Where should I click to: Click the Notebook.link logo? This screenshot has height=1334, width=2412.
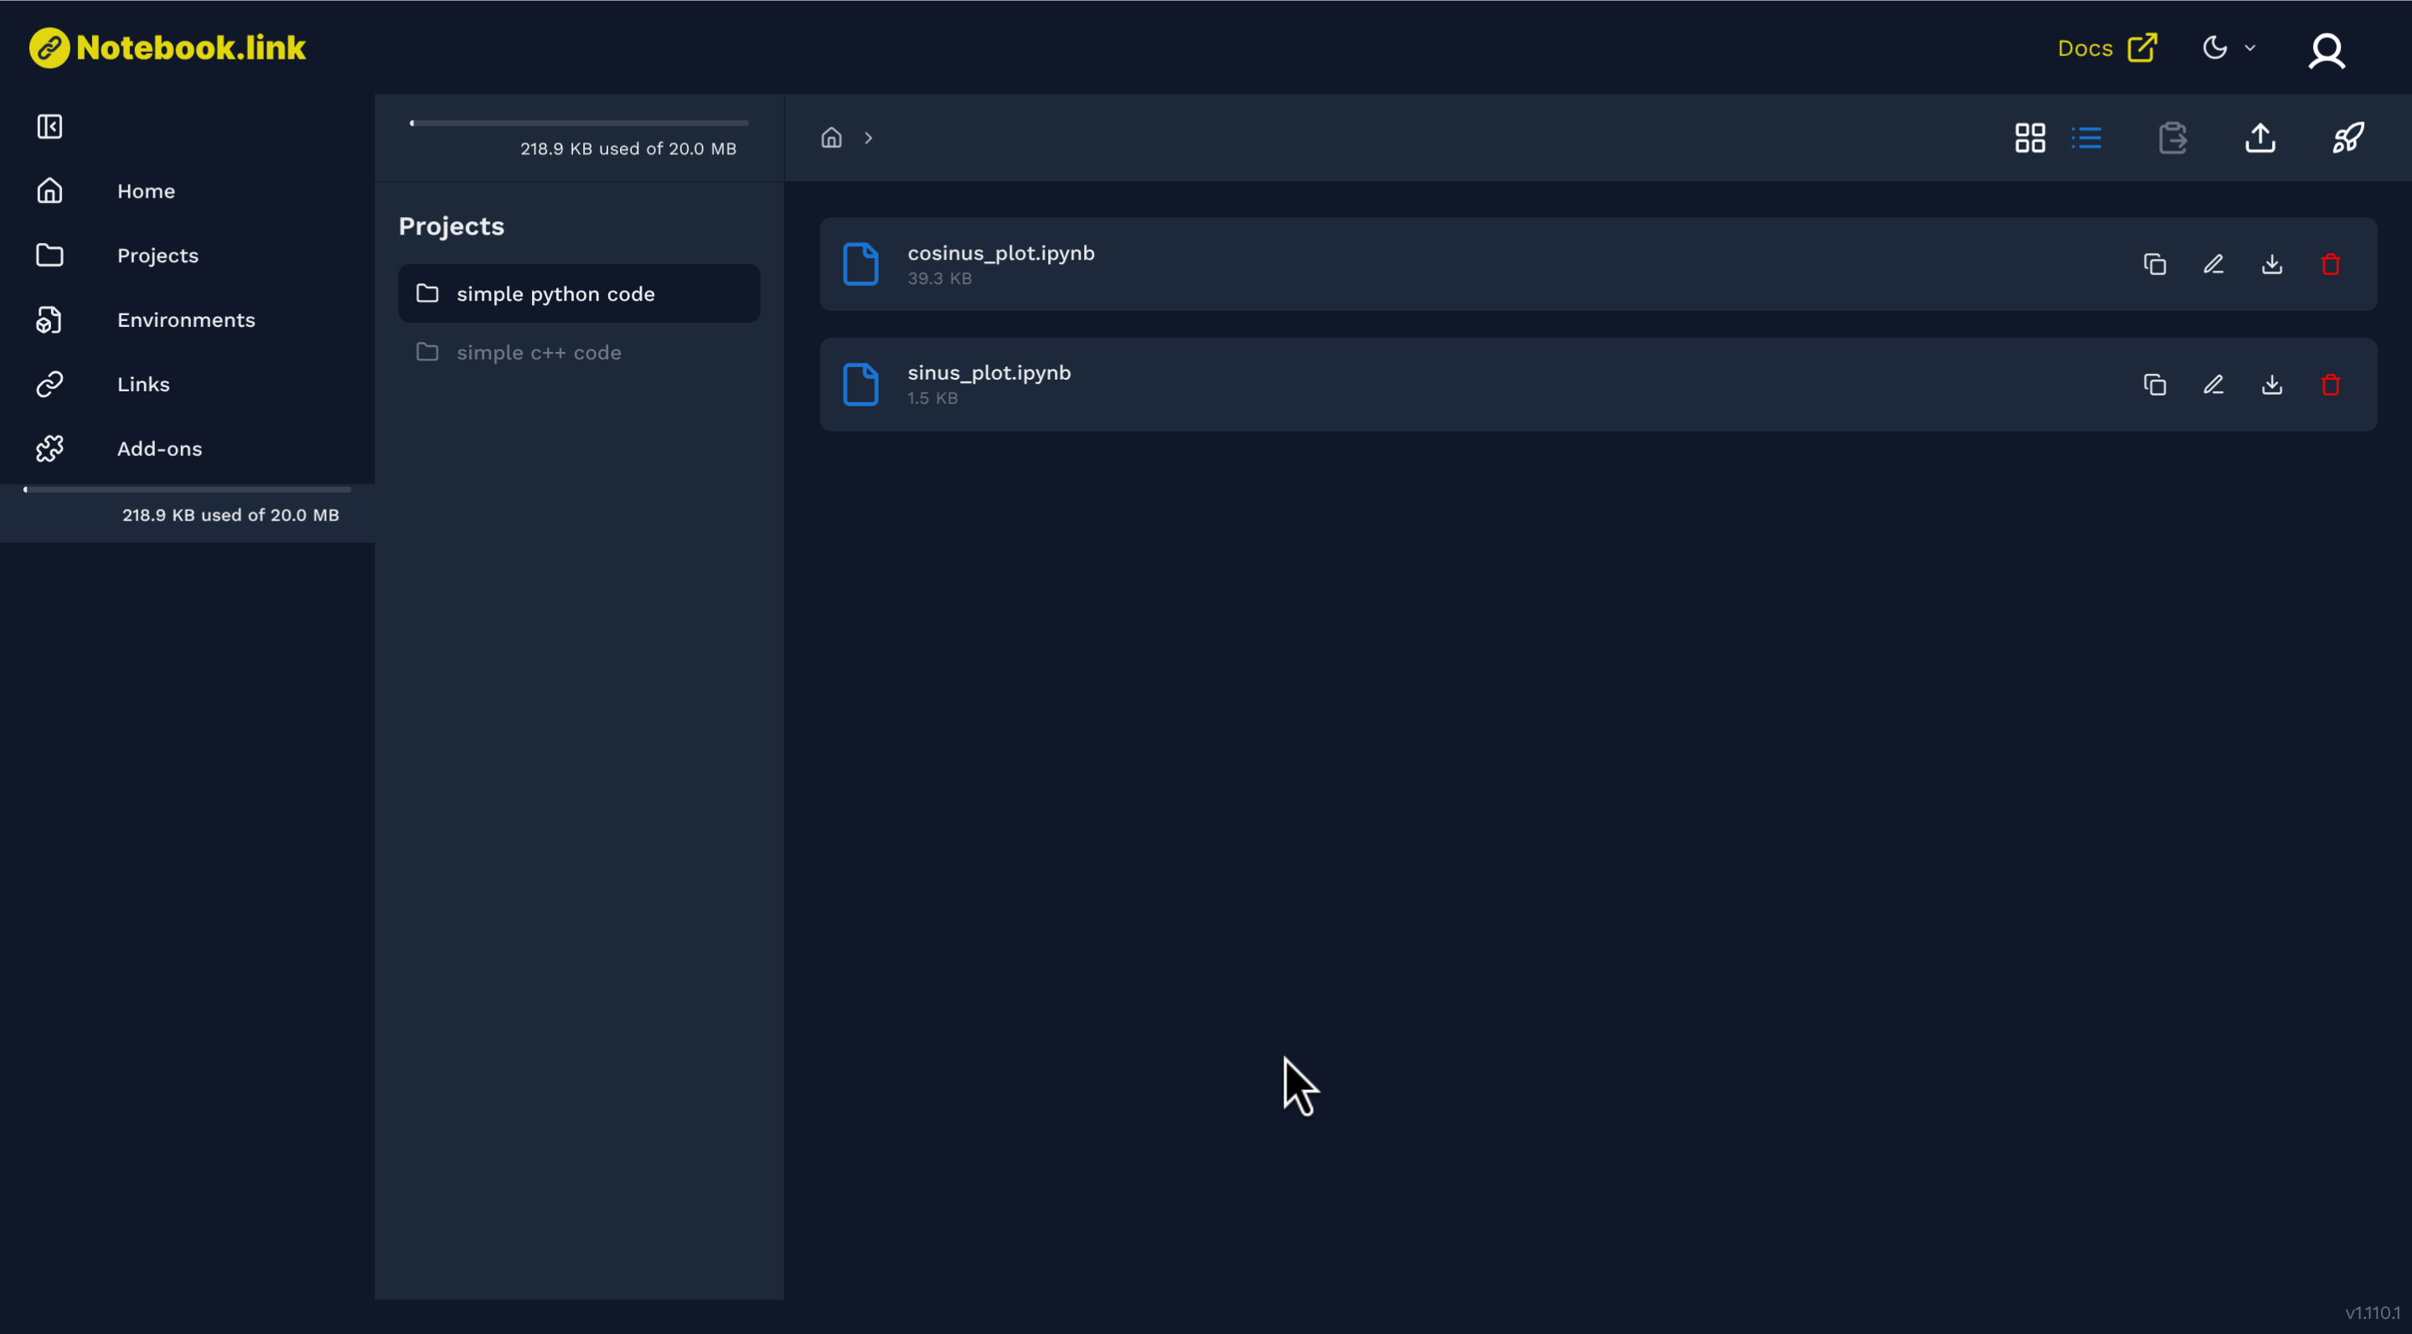[168, 48]
